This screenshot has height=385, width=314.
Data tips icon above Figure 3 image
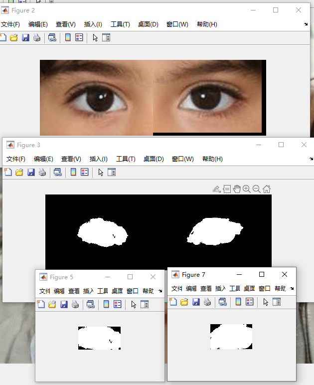(x=227, y=189)
